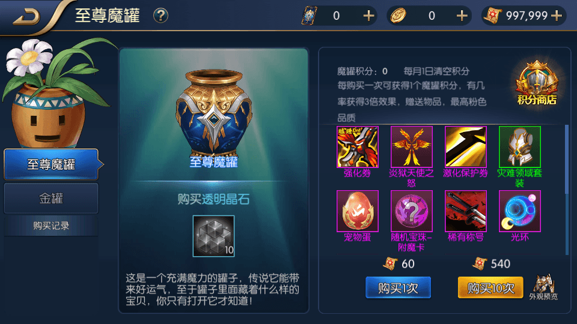Select the 炎狱天使之怒 wings reward
Screen dimensions: 577x324
pos(411,147)
